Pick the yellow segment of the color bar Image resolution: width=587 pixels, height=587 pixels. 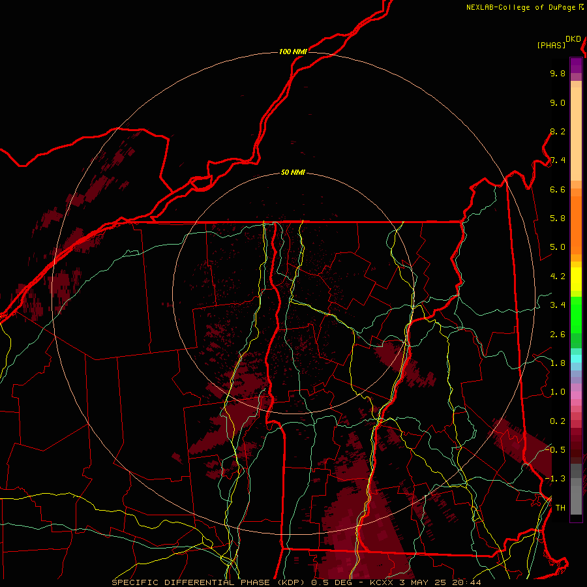coord(576,279)
